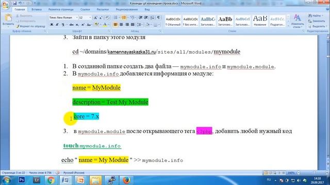This screenshot has height=185, width=330.
Task: Clear formatting of the selection
Action: coord(107,17)
